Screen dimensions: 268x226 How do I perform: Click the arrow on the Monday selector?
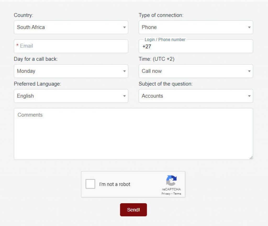(x=124, y=71)
